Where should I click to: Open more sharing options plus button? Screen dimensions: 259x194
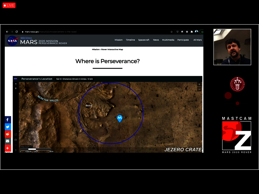click(x=8, y=148)
